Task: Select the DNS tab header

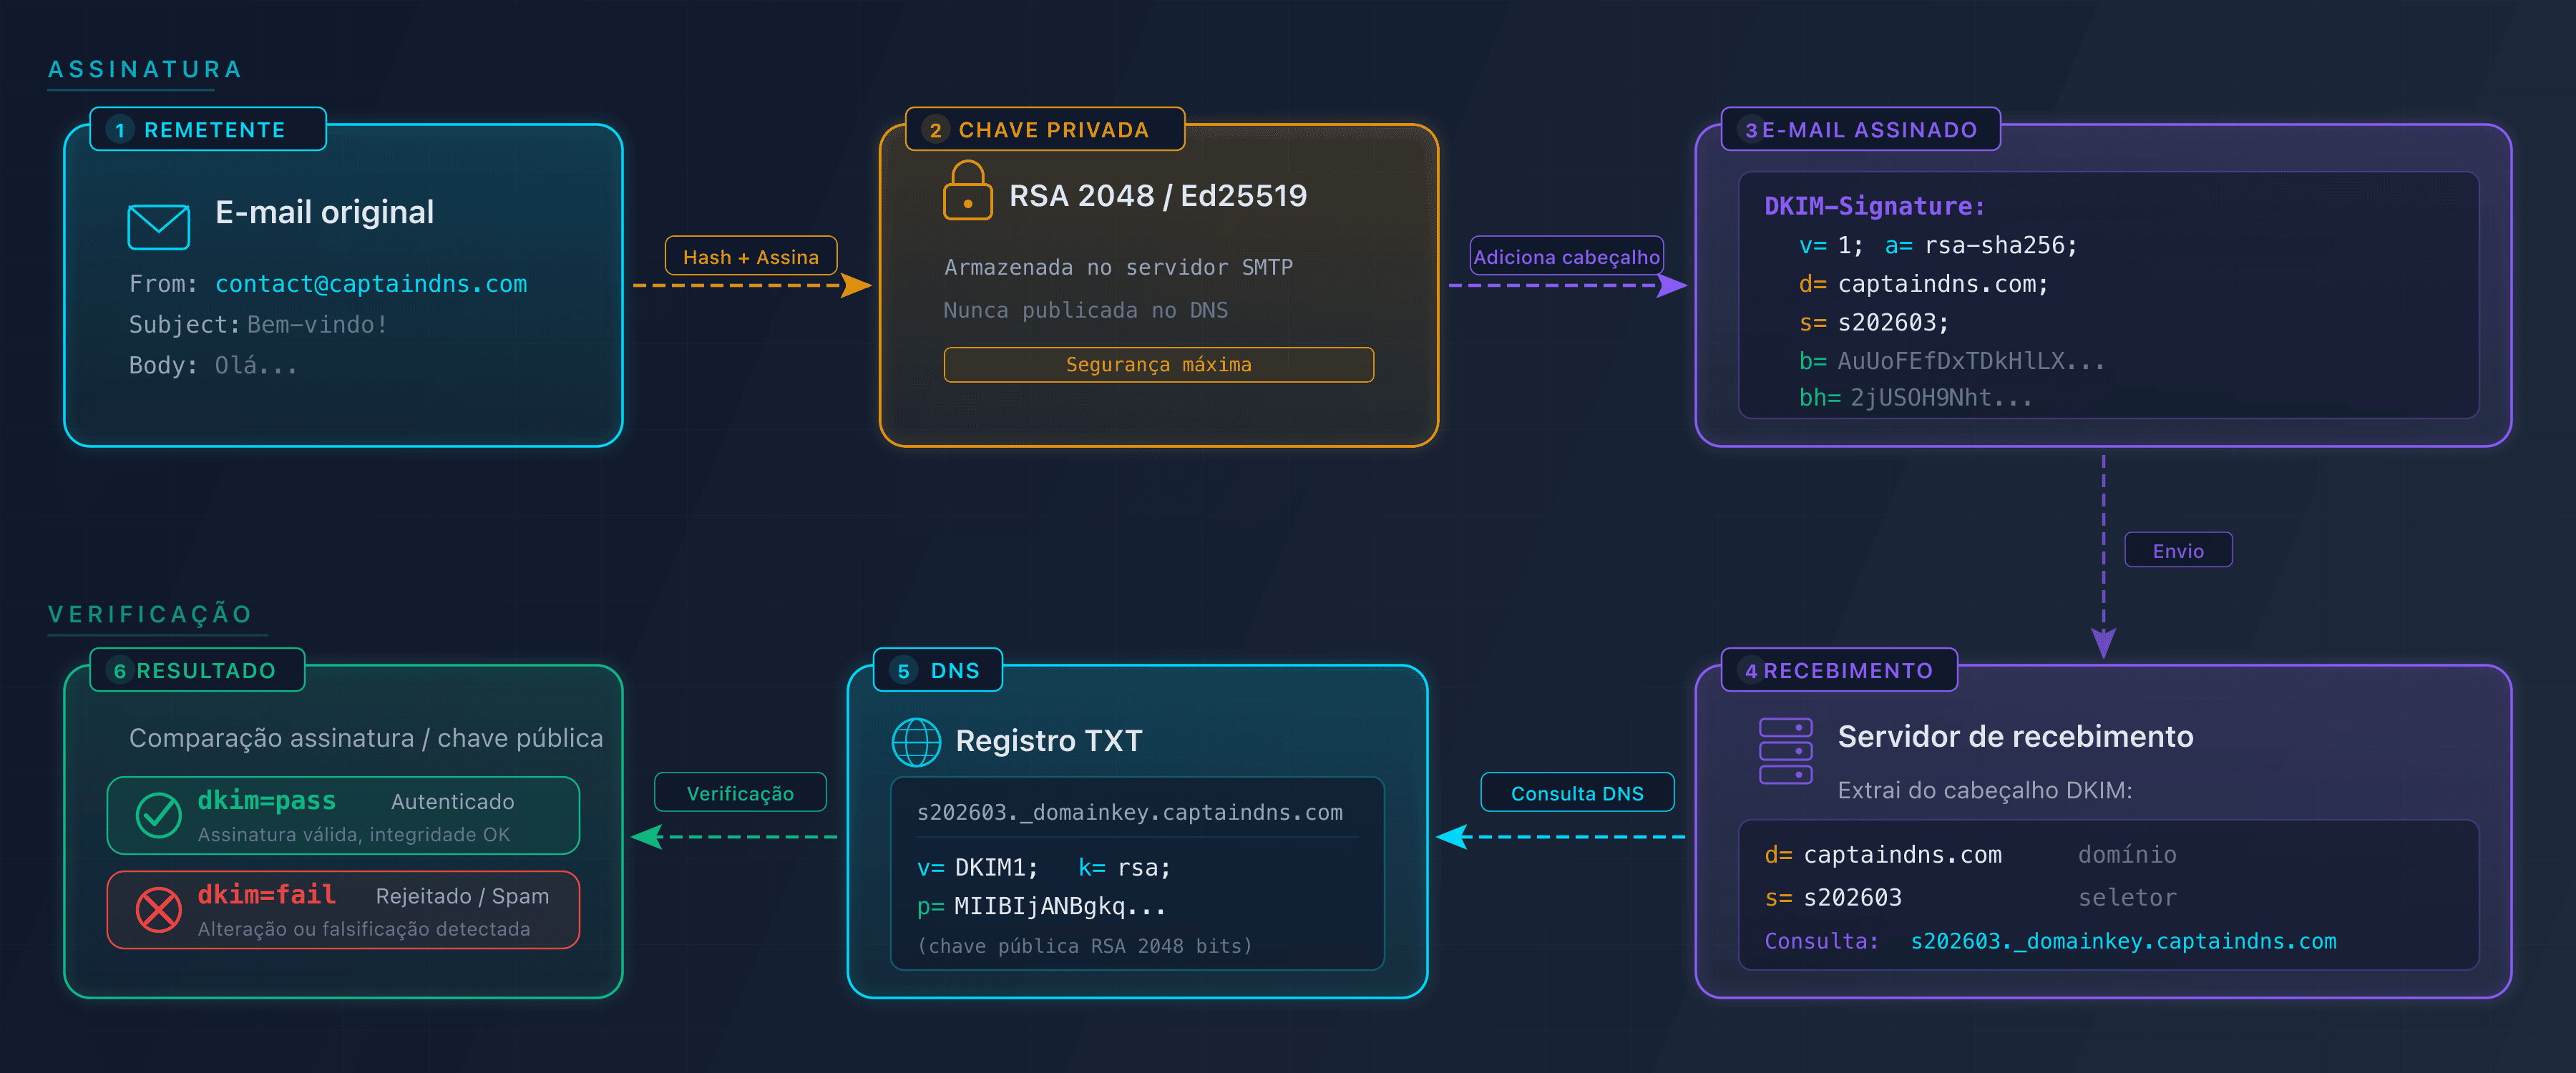Action: 938,670
